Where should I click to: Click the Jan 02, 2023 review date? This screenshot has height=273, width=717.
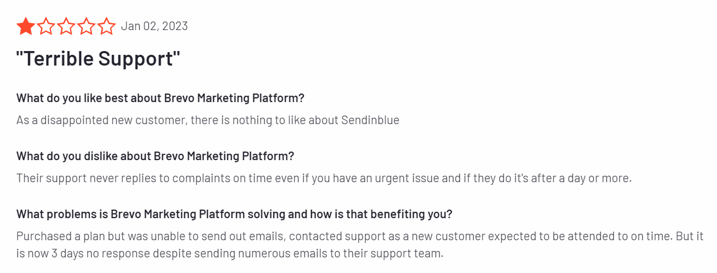pos(154,26)
